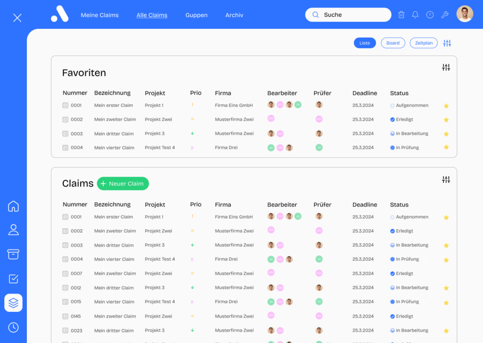Open the user profile sidebar icon
This screenshot has width=483, height=343.
(13, 230)
